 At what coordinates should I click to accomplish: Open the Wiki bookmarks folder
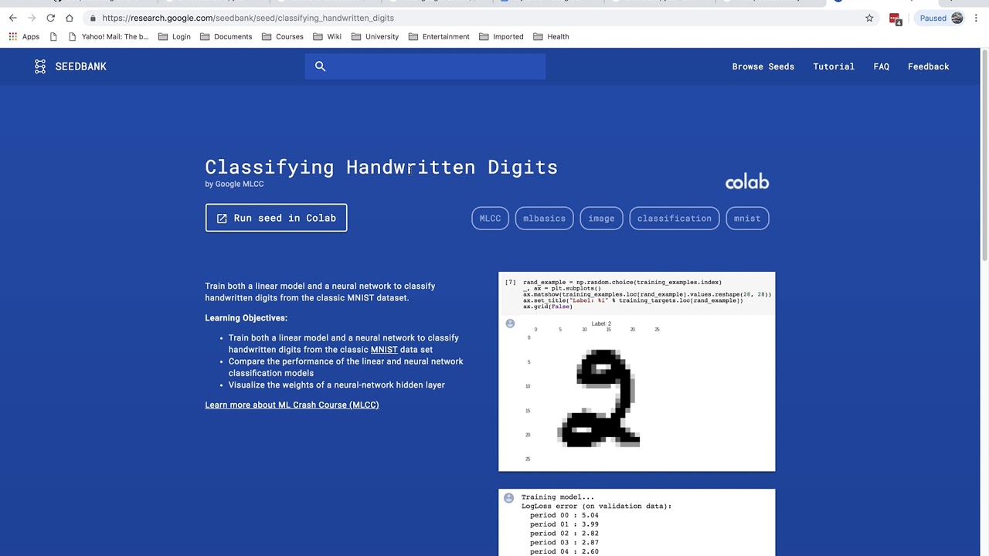[x=327, y=36]
